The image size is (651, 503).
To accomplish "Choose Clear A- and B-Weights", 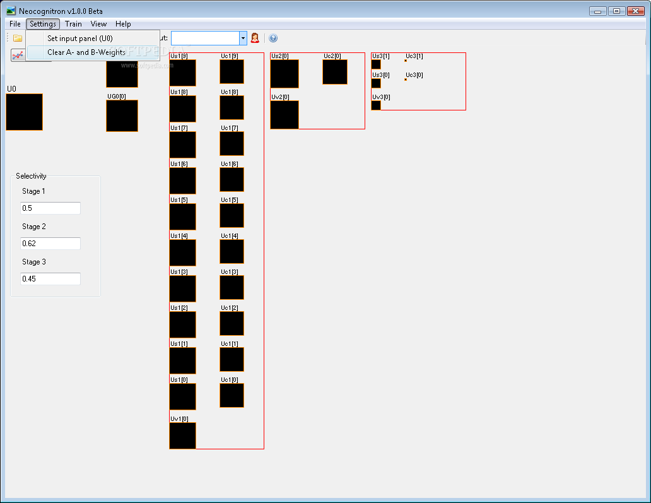I will (93, 52).
